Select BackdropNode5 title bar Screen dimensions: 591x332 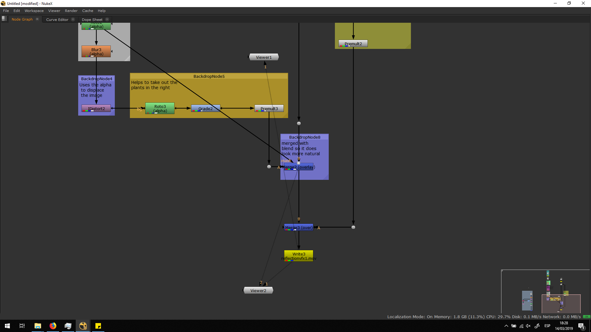(209, 76)
